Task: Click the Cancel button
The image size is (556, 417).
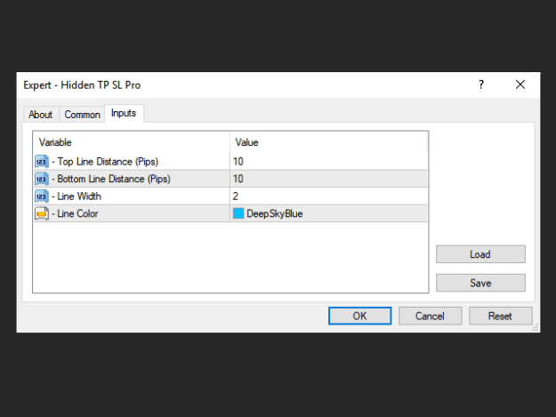Action: 430,316
